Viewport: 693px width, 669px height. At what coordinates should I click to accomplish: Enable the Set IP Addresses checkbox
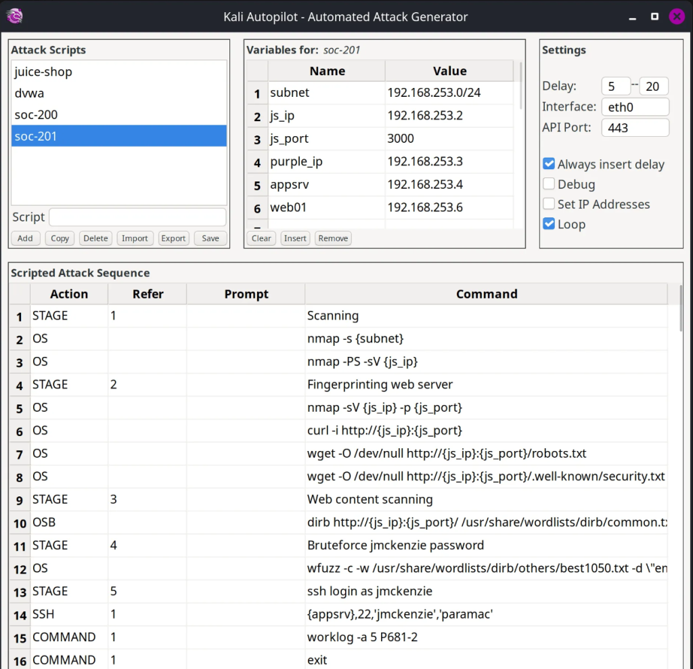548,204
